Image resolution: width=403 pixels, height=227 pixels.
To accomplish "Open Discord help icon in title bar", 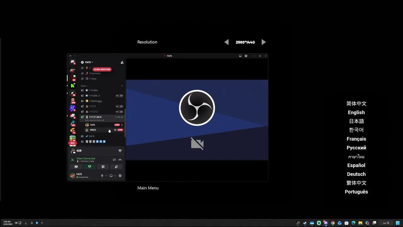I will 246,56.
